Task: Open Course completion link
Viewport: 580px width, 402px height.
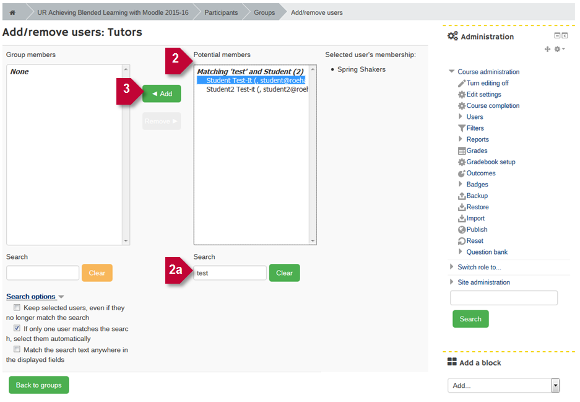Action: tap(493, 105)
